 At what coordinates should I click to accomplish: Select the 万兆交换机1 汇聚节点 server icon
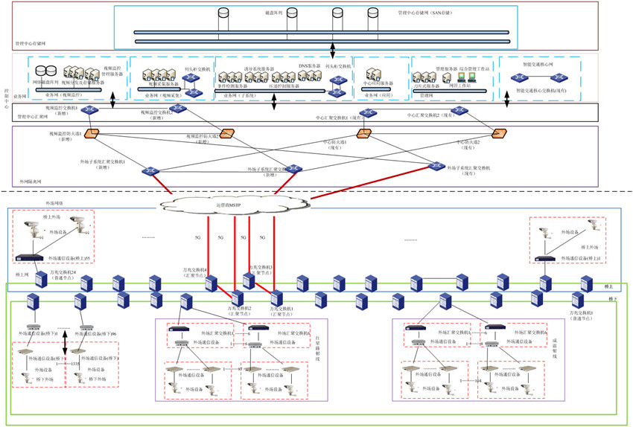[x=276, y=298]
